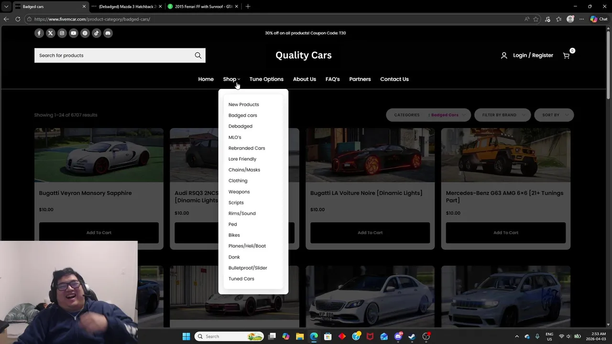Open Discord from taskbar

(398, 336)
